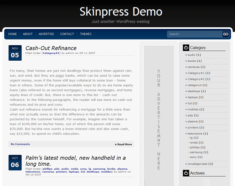235x186 pixels.
Task: Open the onida subcategory under televisions
Action: click(194, 143)
